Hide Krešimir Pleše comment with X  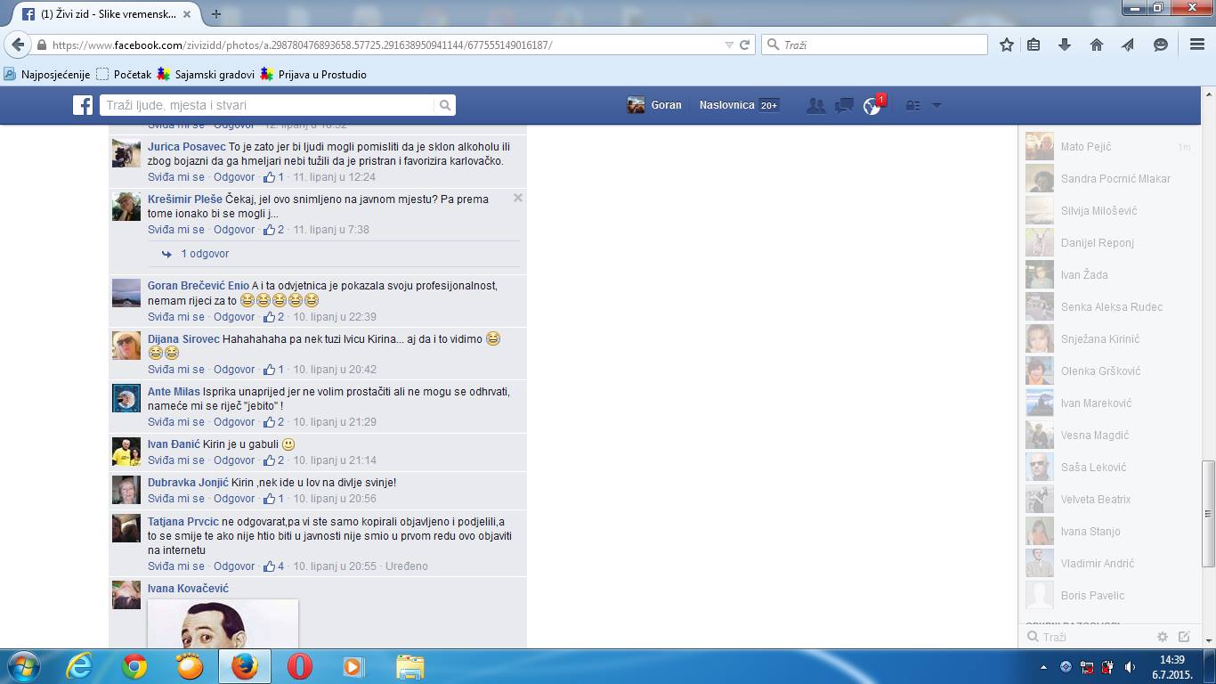pyautogui.click(x=518, y=198)
